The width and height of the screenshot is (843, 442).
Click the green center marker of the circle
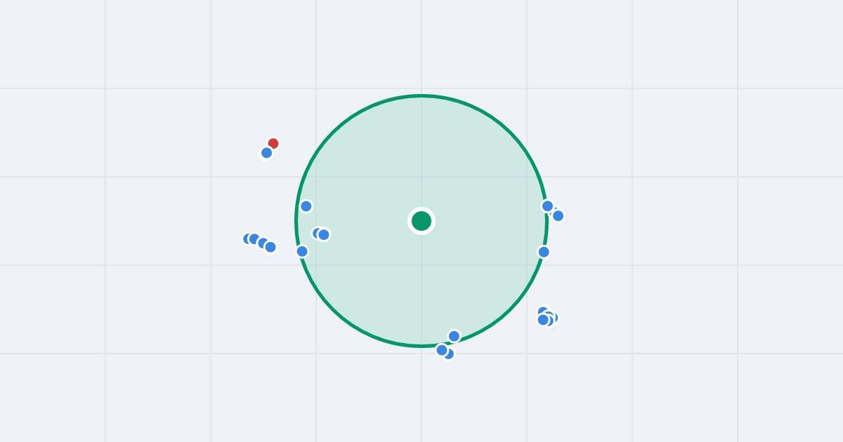[421, 221]
